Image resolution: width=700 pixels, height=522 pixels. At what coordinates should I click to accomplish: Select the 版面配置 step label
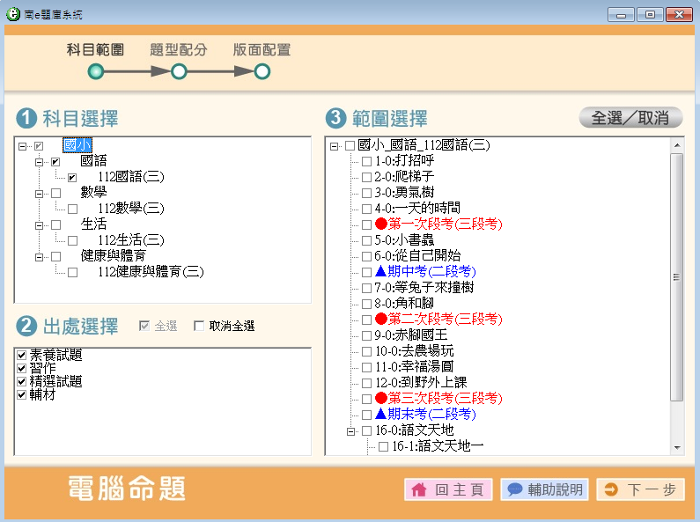[x=262, y=50]
